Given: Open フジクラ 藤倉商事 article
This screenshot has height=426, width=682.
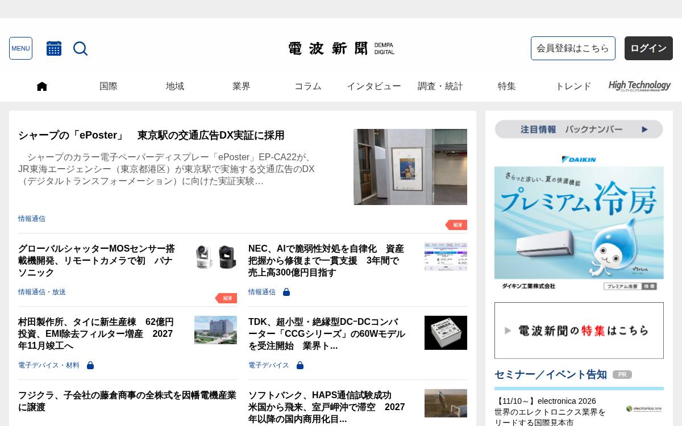Looking at the screenshot, I should coord(127,402).
